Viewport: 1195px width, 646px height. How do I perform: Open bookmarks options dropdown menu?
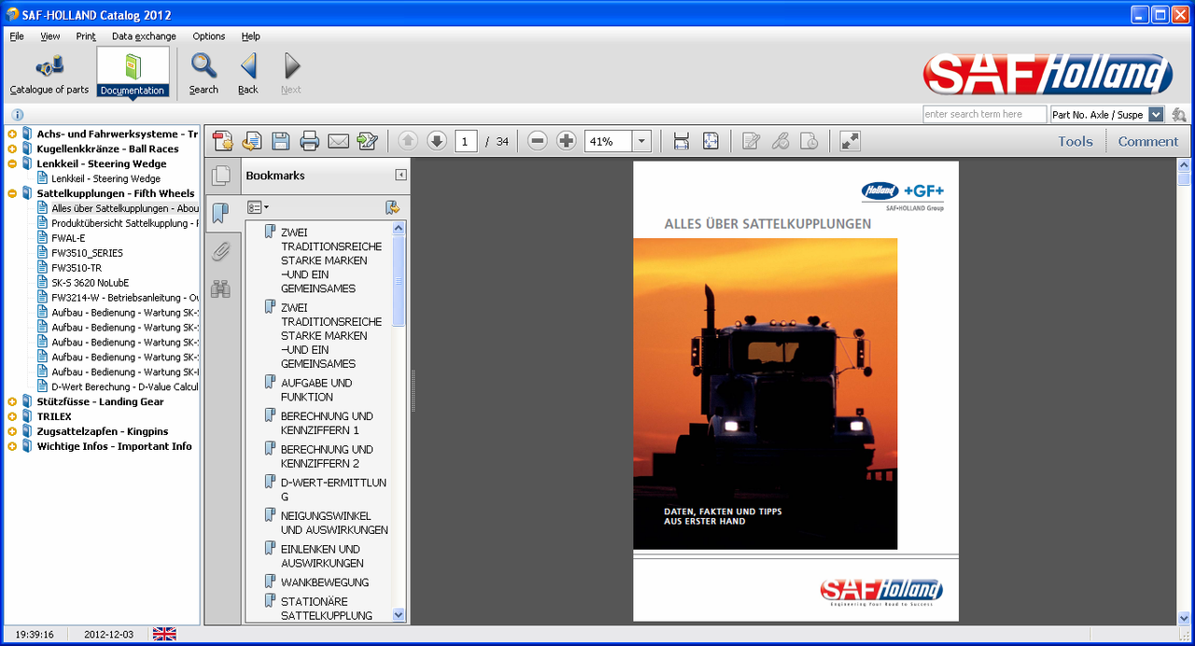(x=258, y=207)
